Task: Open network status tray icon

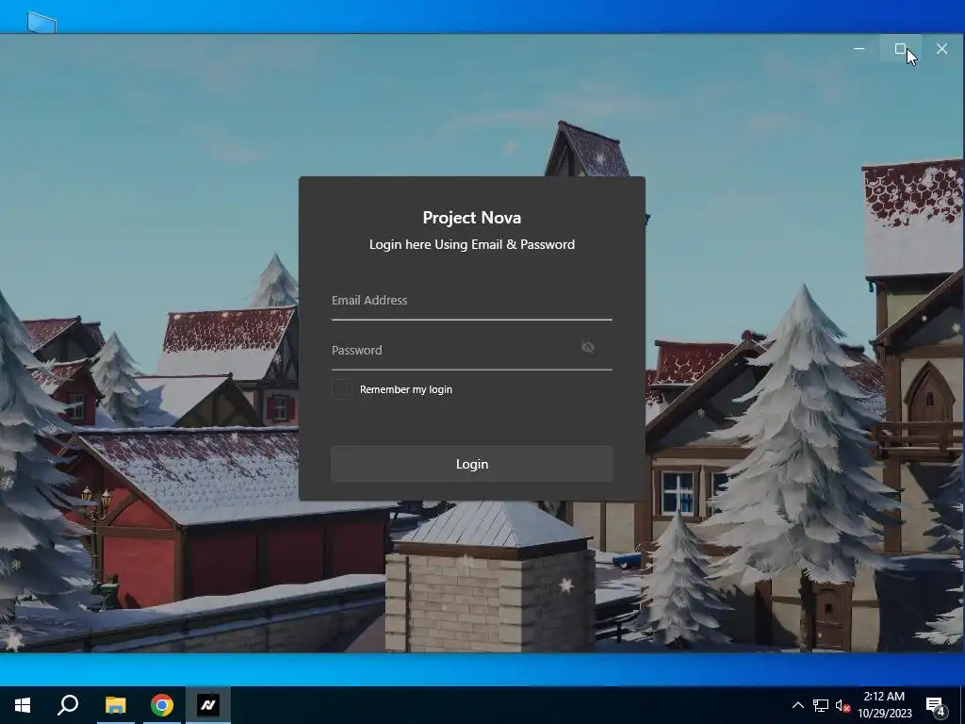Action: 821,705
